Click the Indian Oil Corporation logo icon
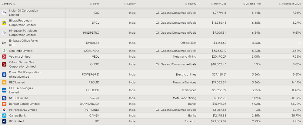Image resolution: width=303 pixels, height=125 pixels. pyautogui.click(x=4, y=13)
